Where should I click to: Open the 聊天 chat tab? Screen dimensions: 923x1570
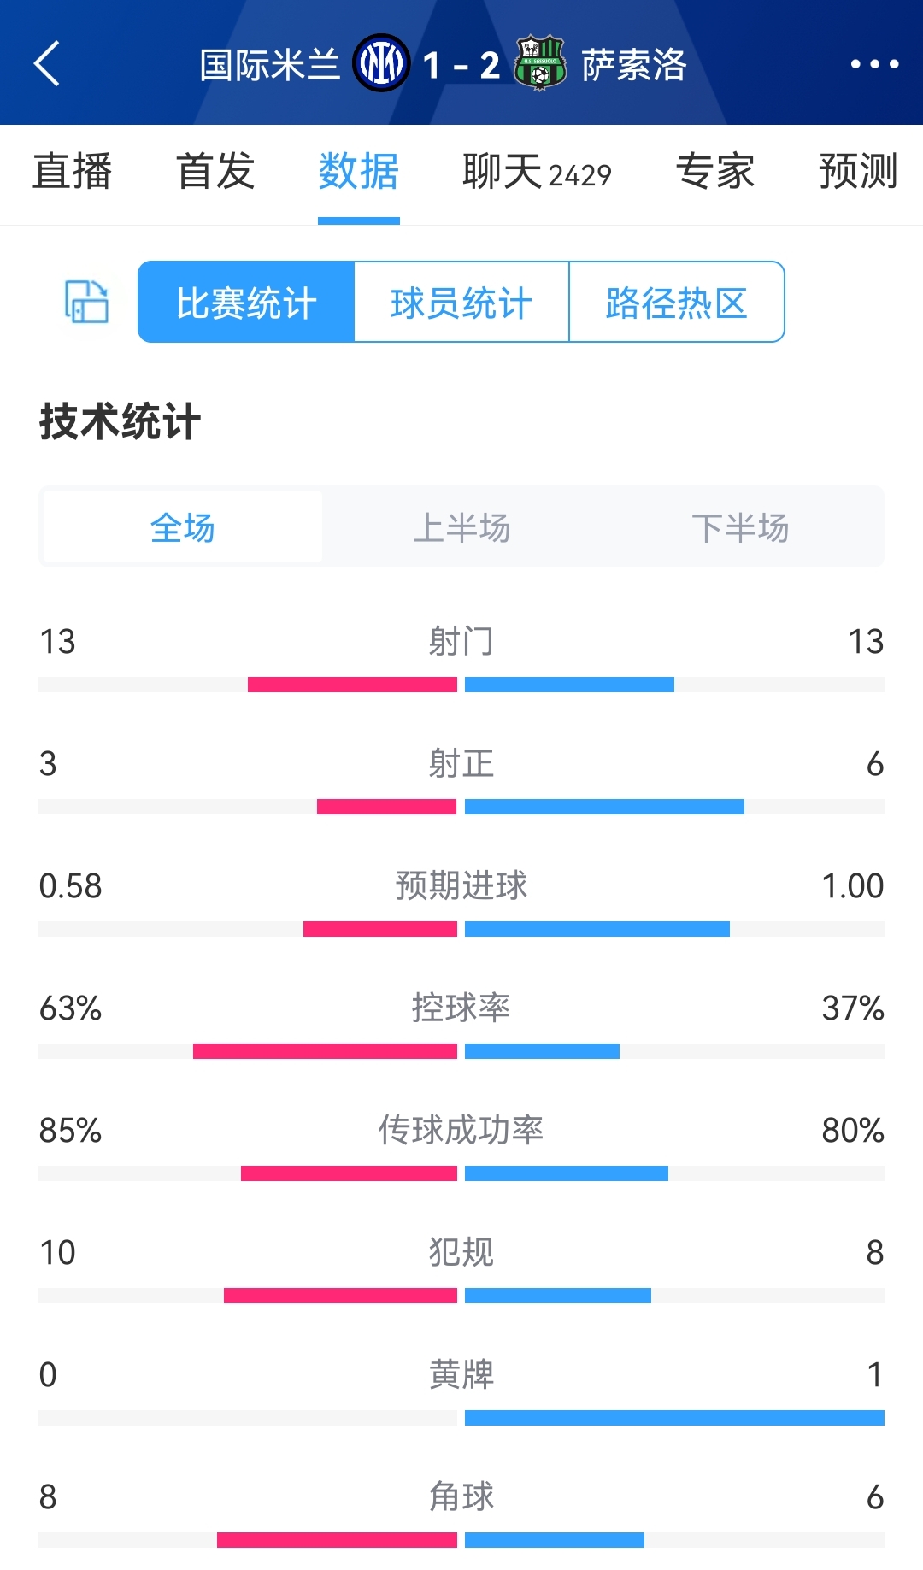coord(536,172)
